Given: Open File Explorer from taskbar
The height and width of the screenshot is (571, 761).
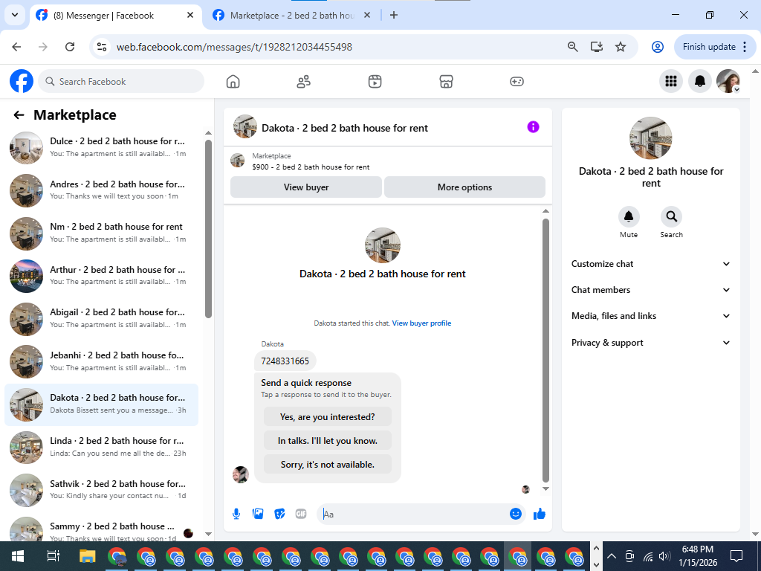Looking at the screenshot, I should pos(88,556).
